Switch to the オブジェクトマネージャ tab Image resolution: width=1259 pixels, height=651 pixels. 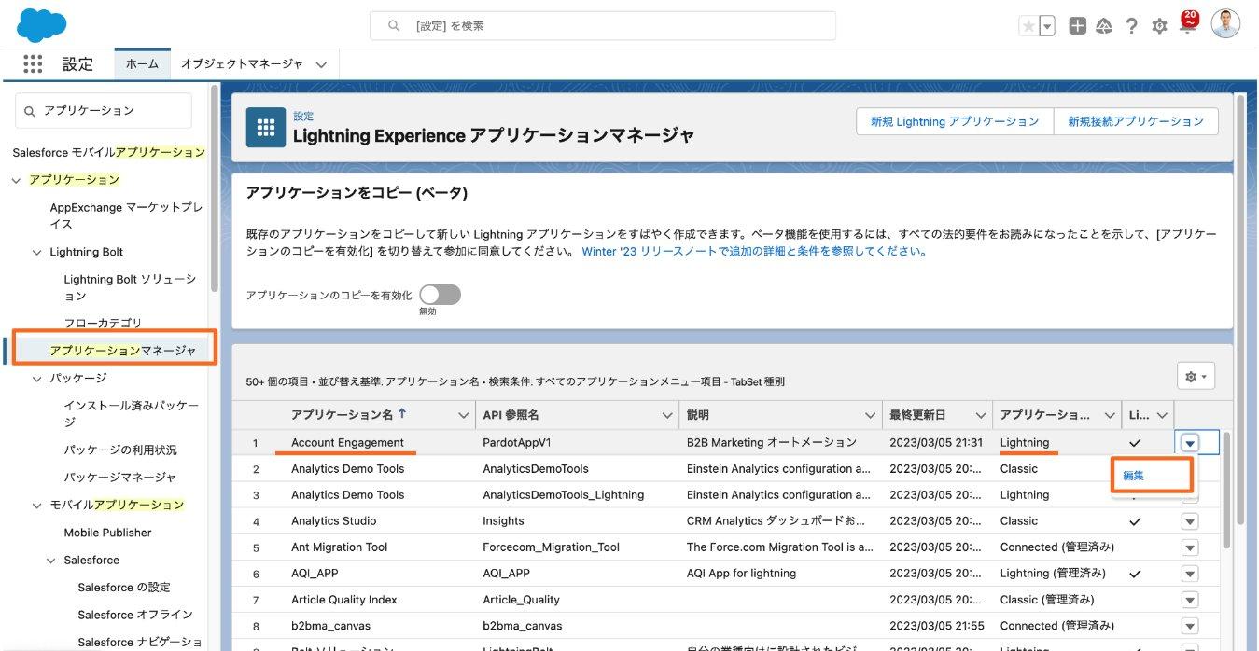point(242,64)
